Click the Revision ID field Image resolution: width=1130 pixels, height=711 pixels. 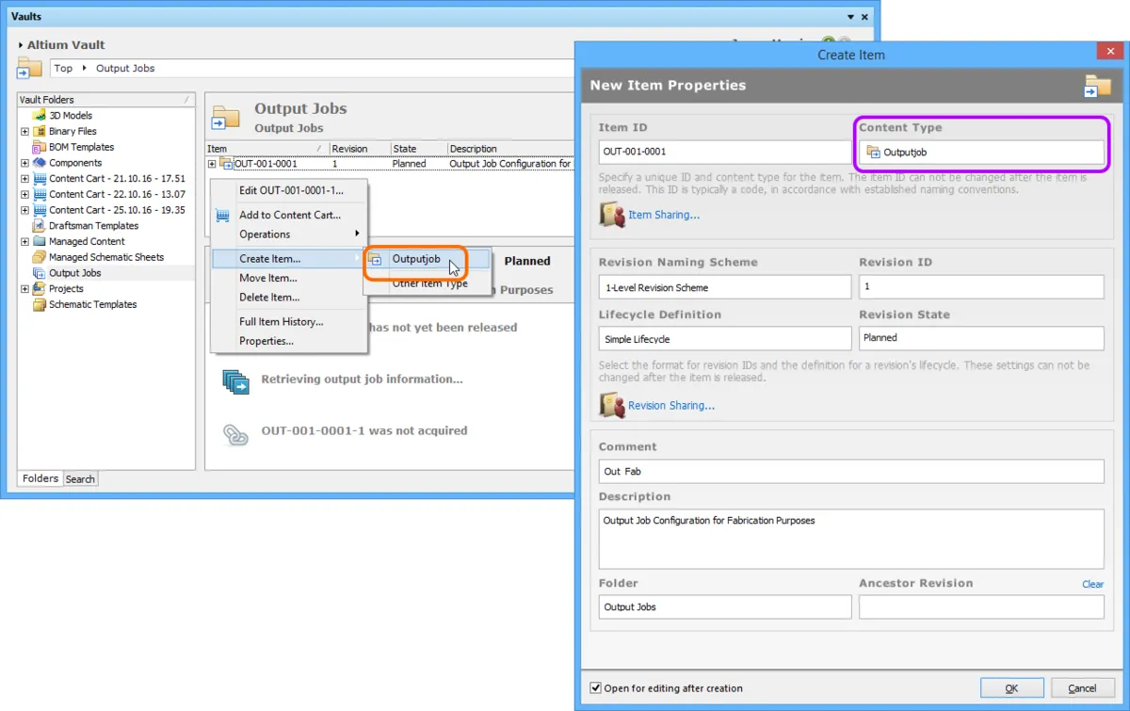(x=981, y=287)
